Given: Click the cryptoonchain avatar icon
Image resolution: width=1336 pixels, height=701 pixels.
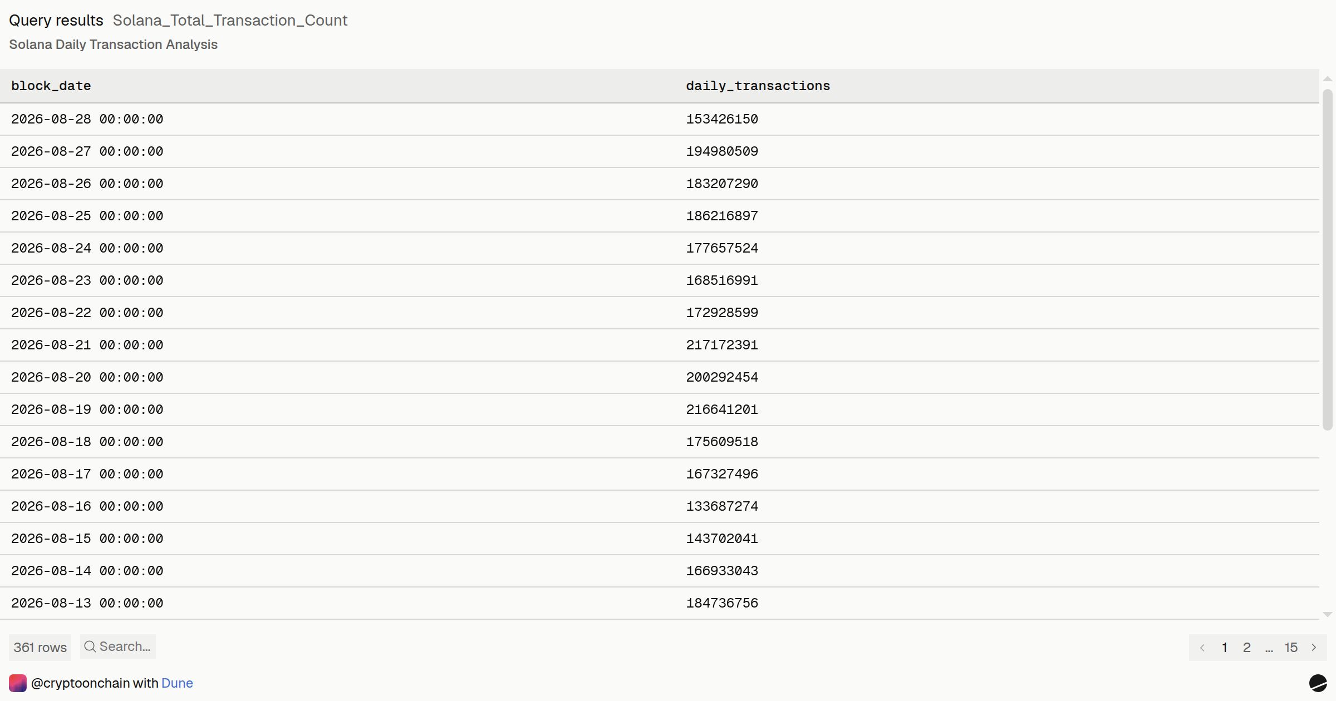Looking at the screenshot, I should pos(18,683).
